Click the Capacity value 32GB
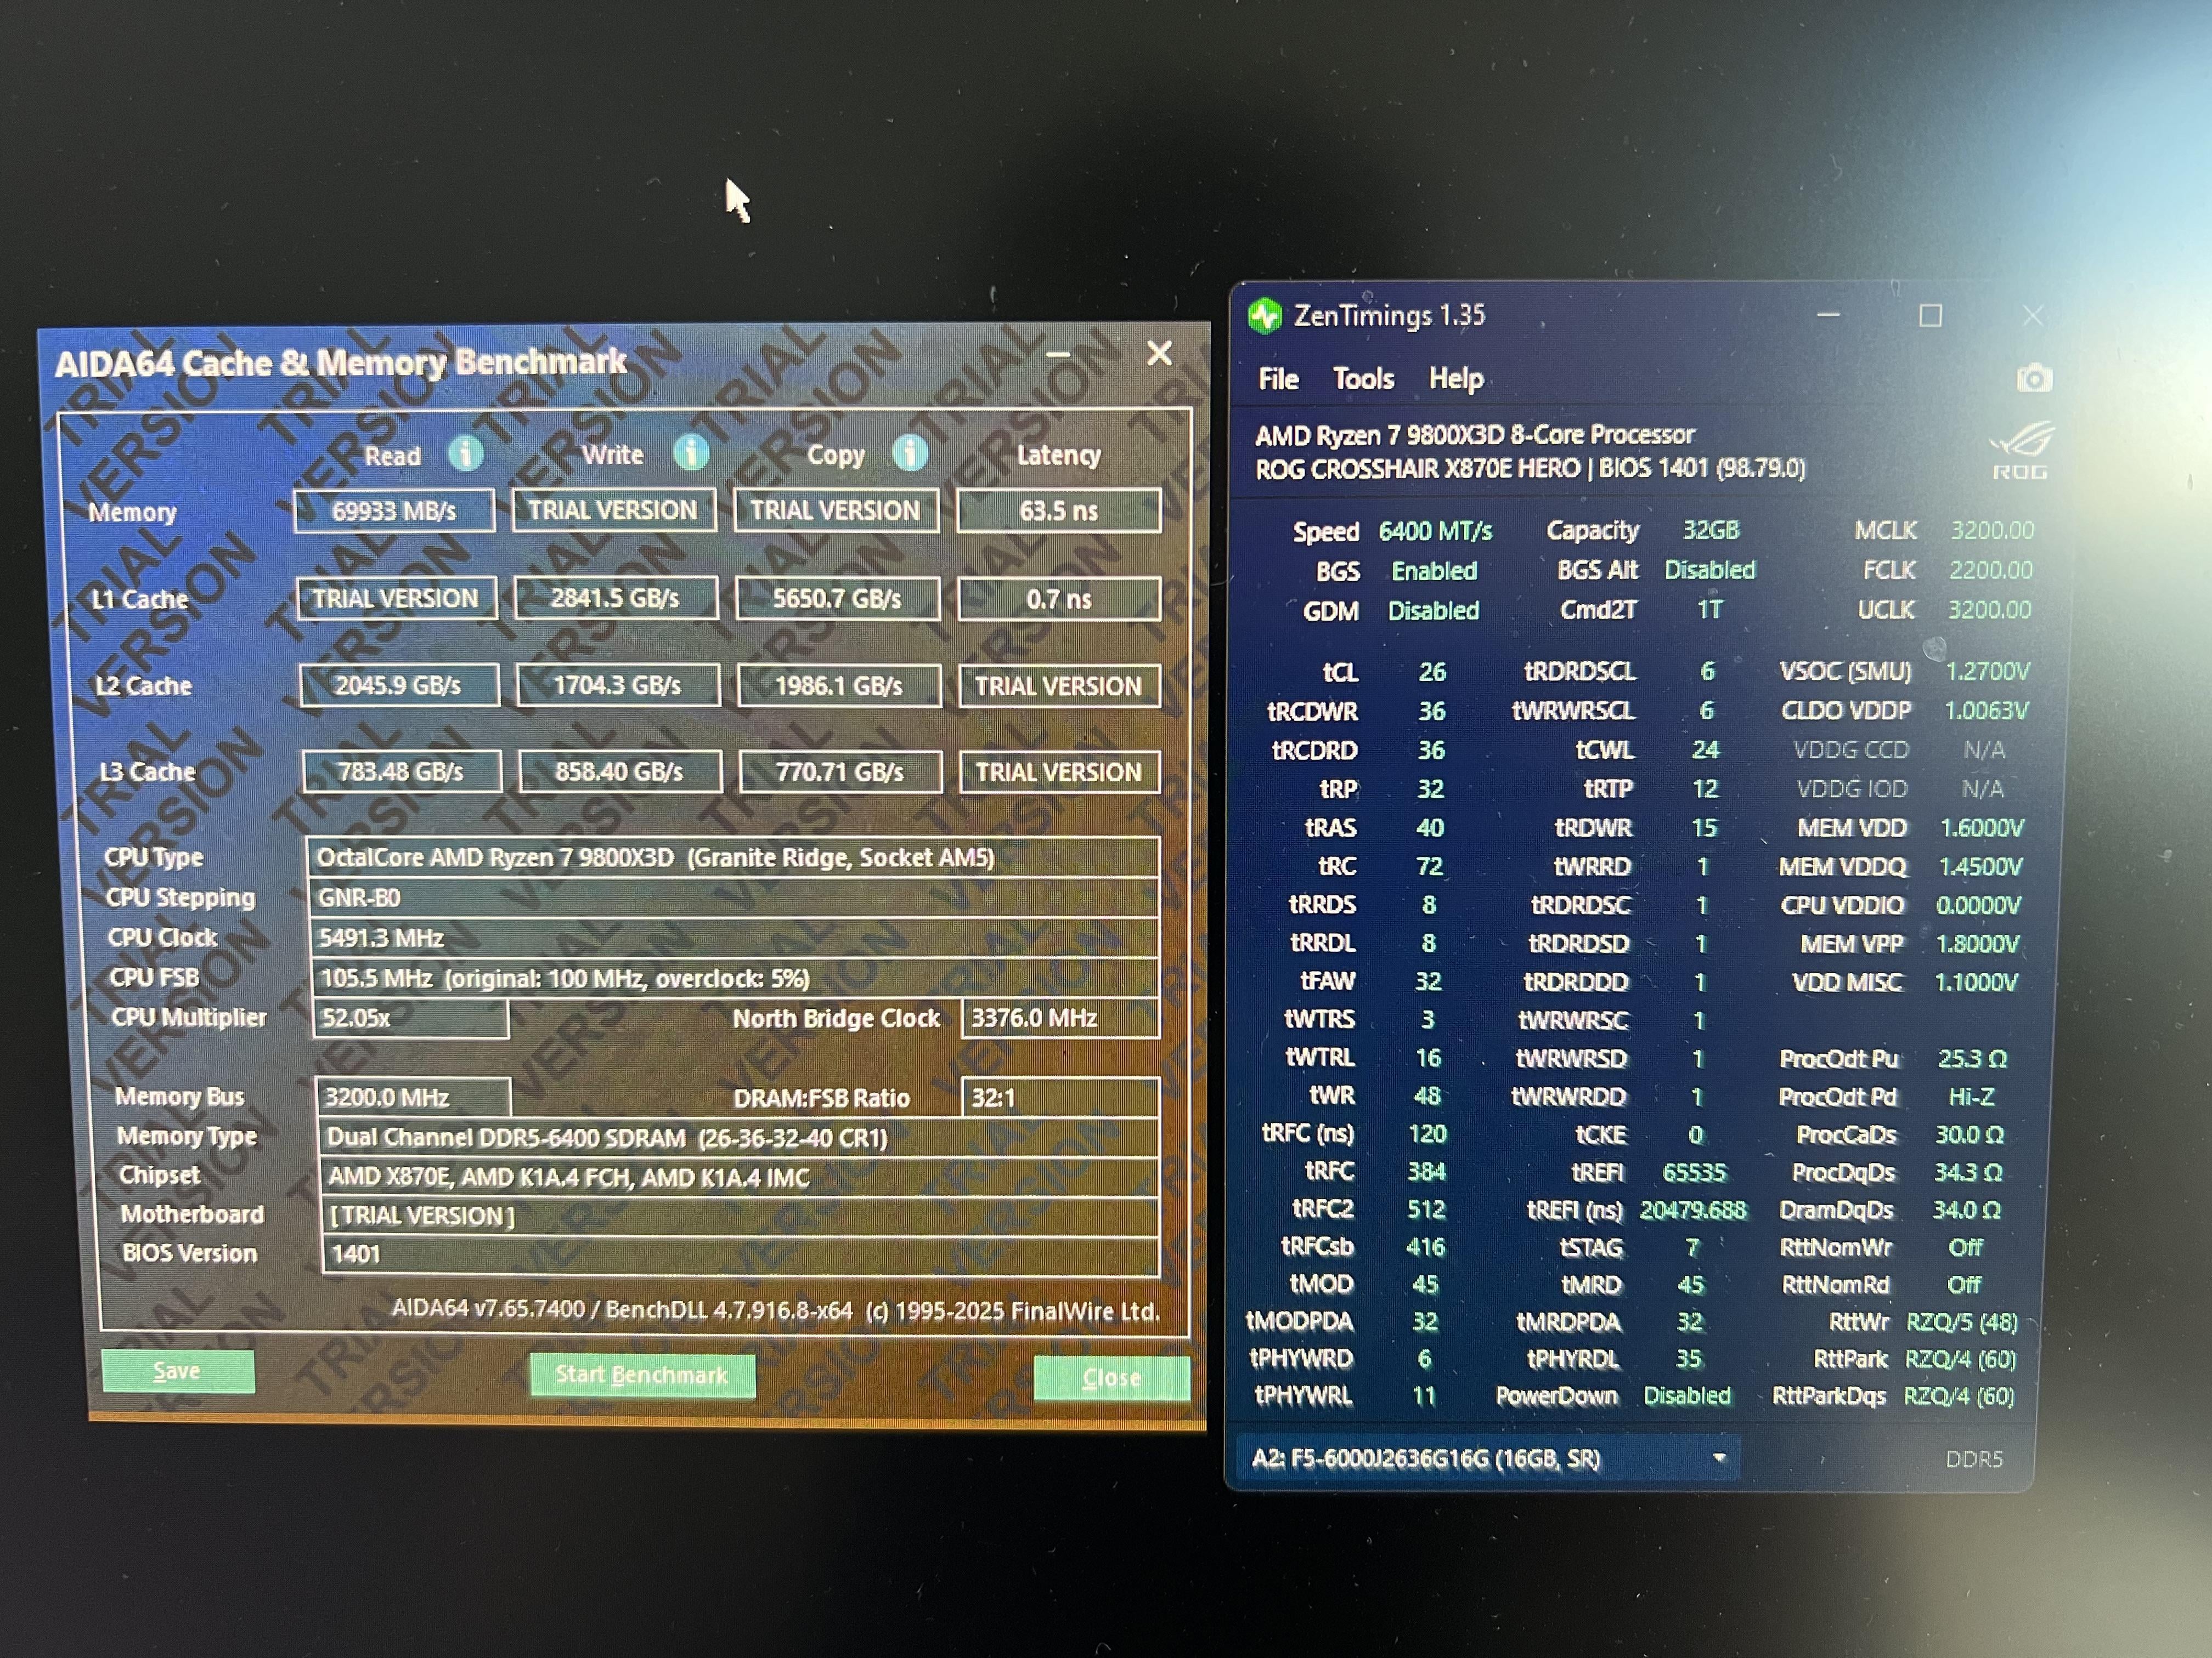This screenshot has width=2212, height=1658. (x=1710, y=530)
